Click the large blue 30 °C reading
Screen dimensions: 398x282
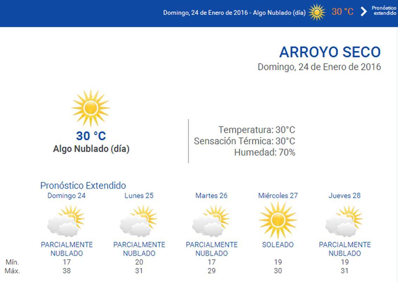(x=91, y=136)
